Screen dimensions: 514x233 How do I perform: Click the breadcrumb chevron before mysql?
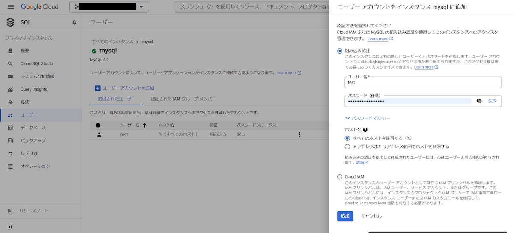[x=137, y=42]
